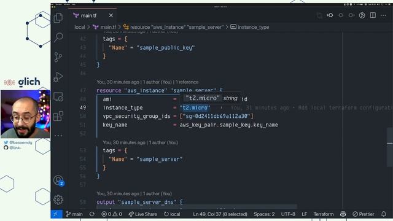Click the 'local' status bar item
The image size is (393, 221).
coord(172,214)
